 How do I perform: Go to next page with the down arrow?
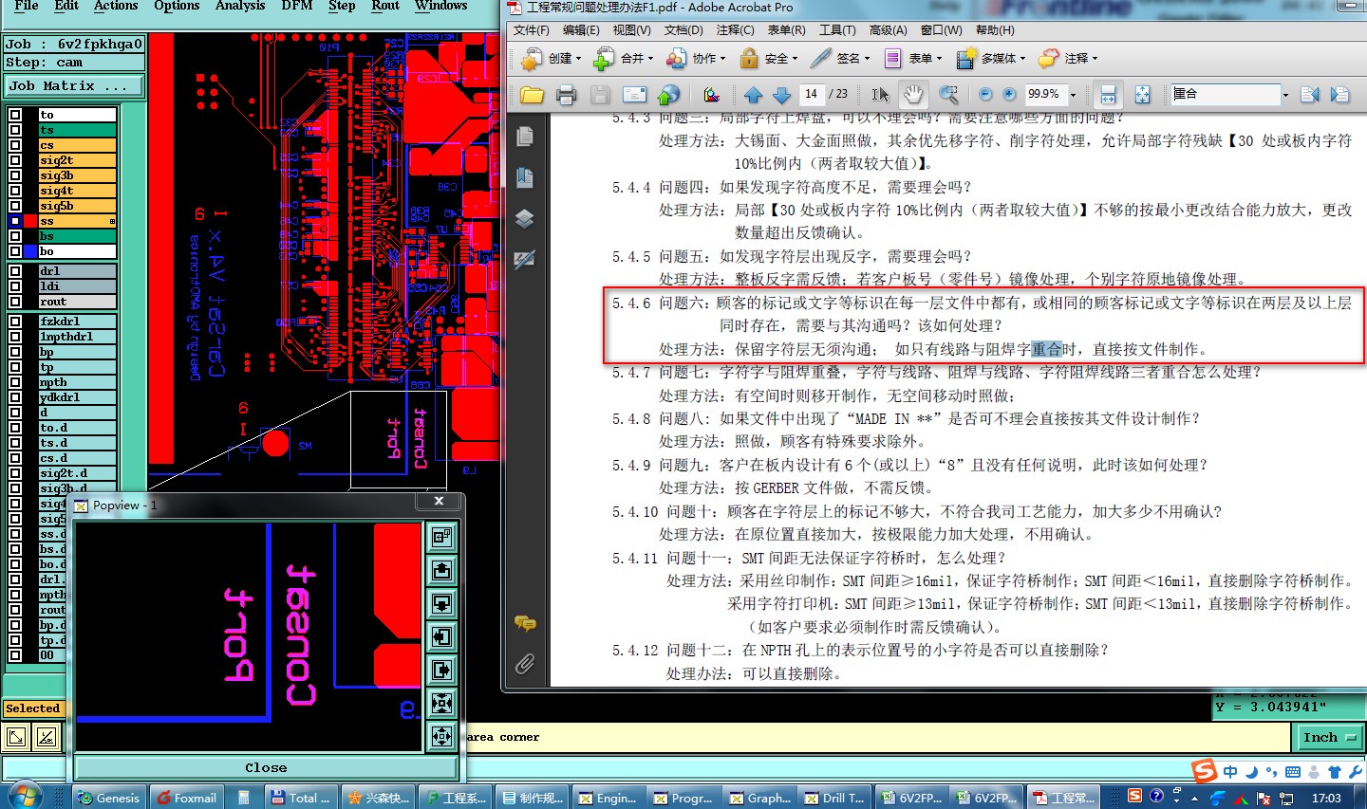tap(781, 95)
